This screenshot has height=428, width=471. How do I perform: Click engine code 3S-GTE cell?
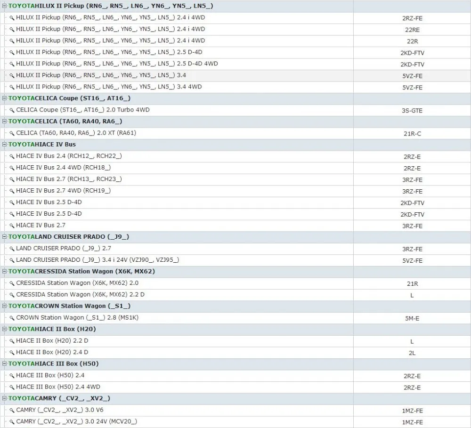pyautogui.click(x=412, y=111)
